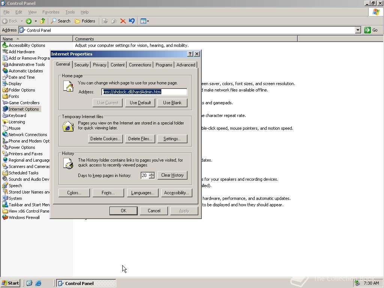This screenshot has width=384, height=288.
Task: Open the Accessibility dialog button
Action: (177, 193)
